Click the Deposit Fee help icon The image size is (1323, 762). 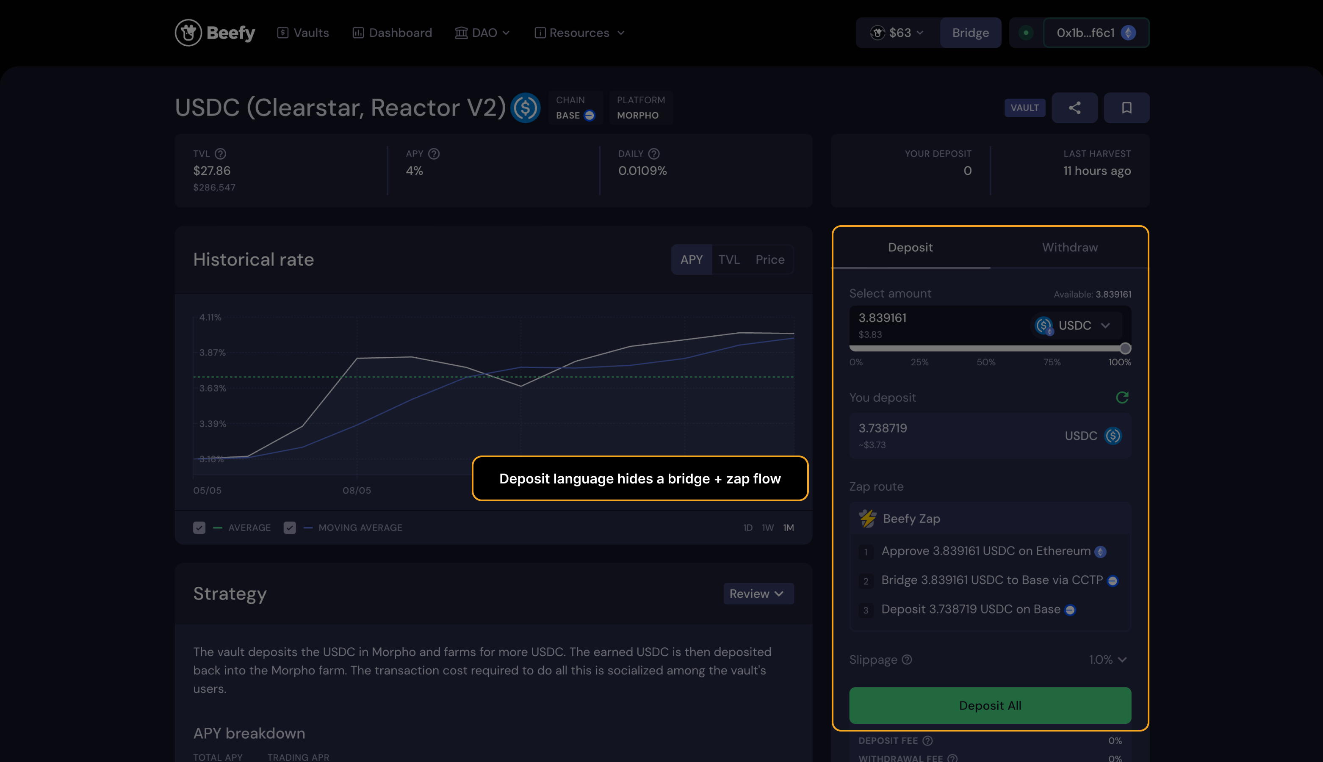tap(927, 740)
